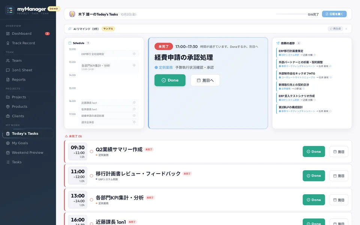The height and width of the screenshot is (225, 360).
Task: Click clock icon on ERP移行 全社説明会 schedule row
Action: point(134,54)
